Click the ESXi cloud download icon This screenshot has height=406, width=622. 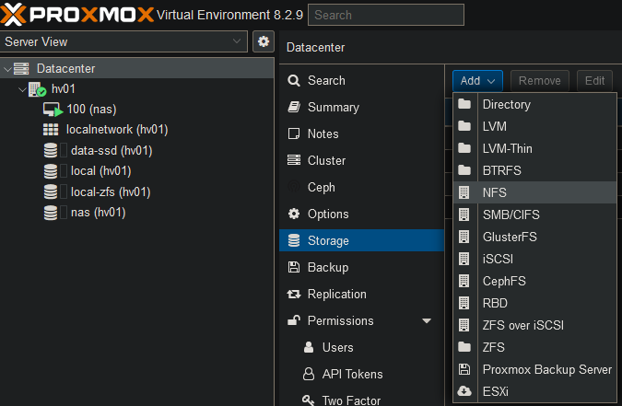(464, 390)
